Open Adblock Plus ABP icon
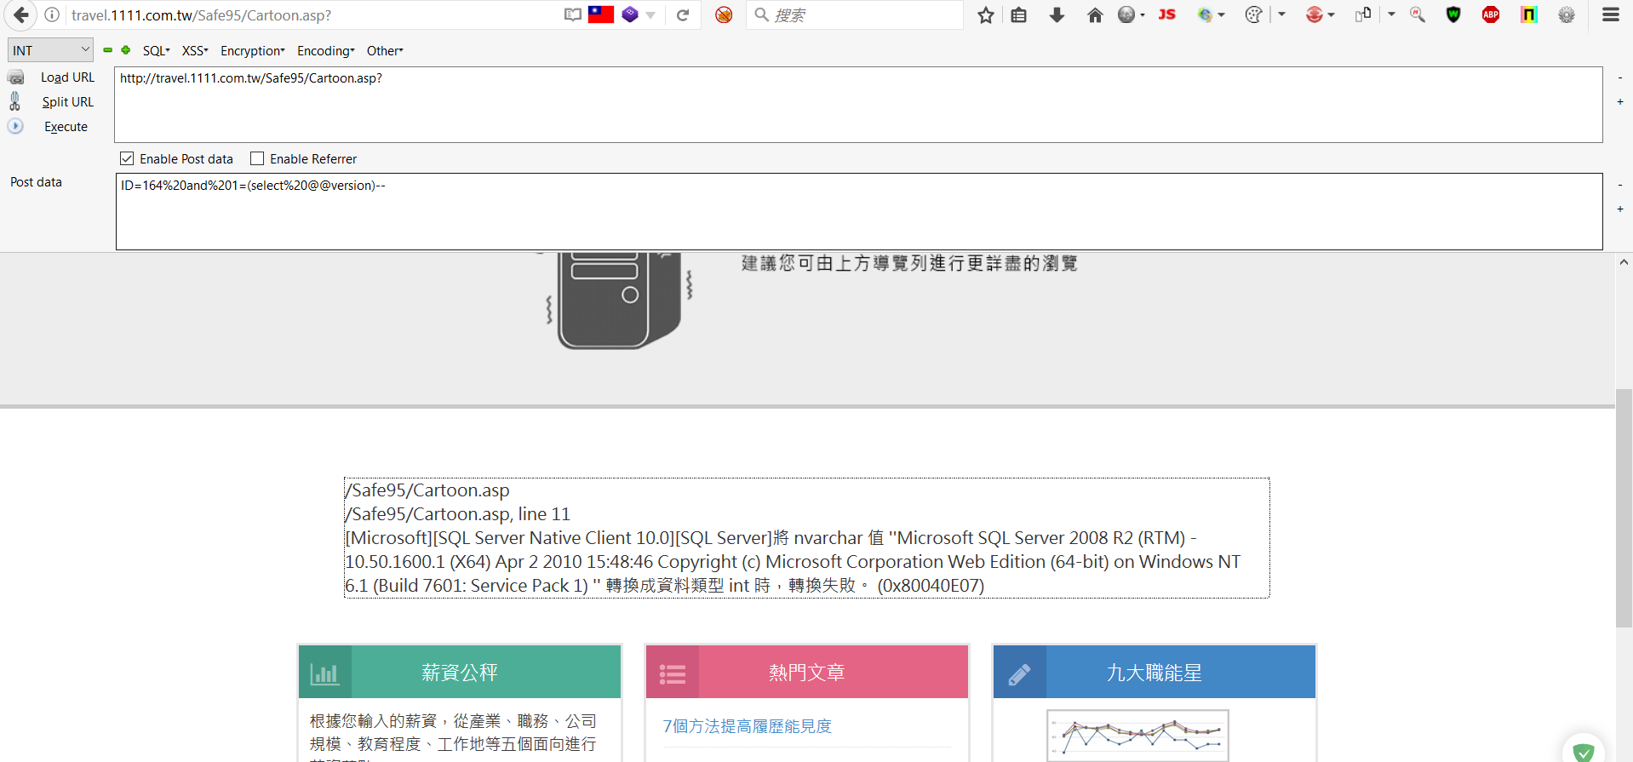This screenshot has height=762, width=1633. click(1491, 14)
